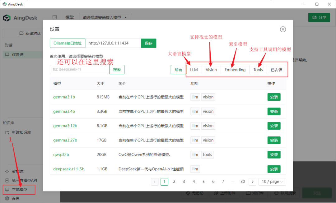Click the gemma3:4b model name
The height and width of the screenshot is (203, 336).
pyautogui.click(x=64, y=111)
